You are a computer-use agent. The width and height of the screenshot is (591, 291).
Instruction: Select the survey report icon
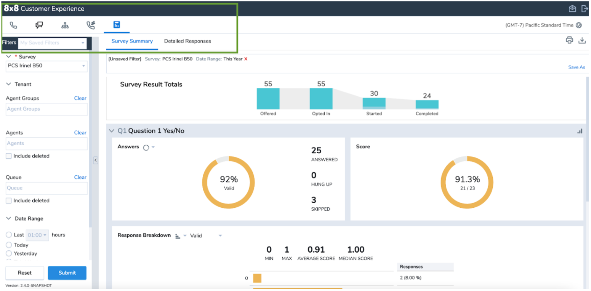pos(117,25)
